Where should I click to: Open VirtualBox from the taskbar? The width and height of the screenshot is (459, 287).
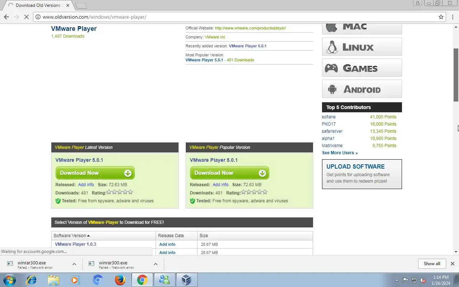186,280
